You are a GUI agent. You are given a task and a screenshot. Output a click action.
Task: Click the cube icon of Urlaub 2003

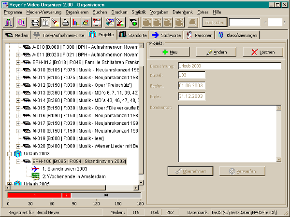pos(17,153)
